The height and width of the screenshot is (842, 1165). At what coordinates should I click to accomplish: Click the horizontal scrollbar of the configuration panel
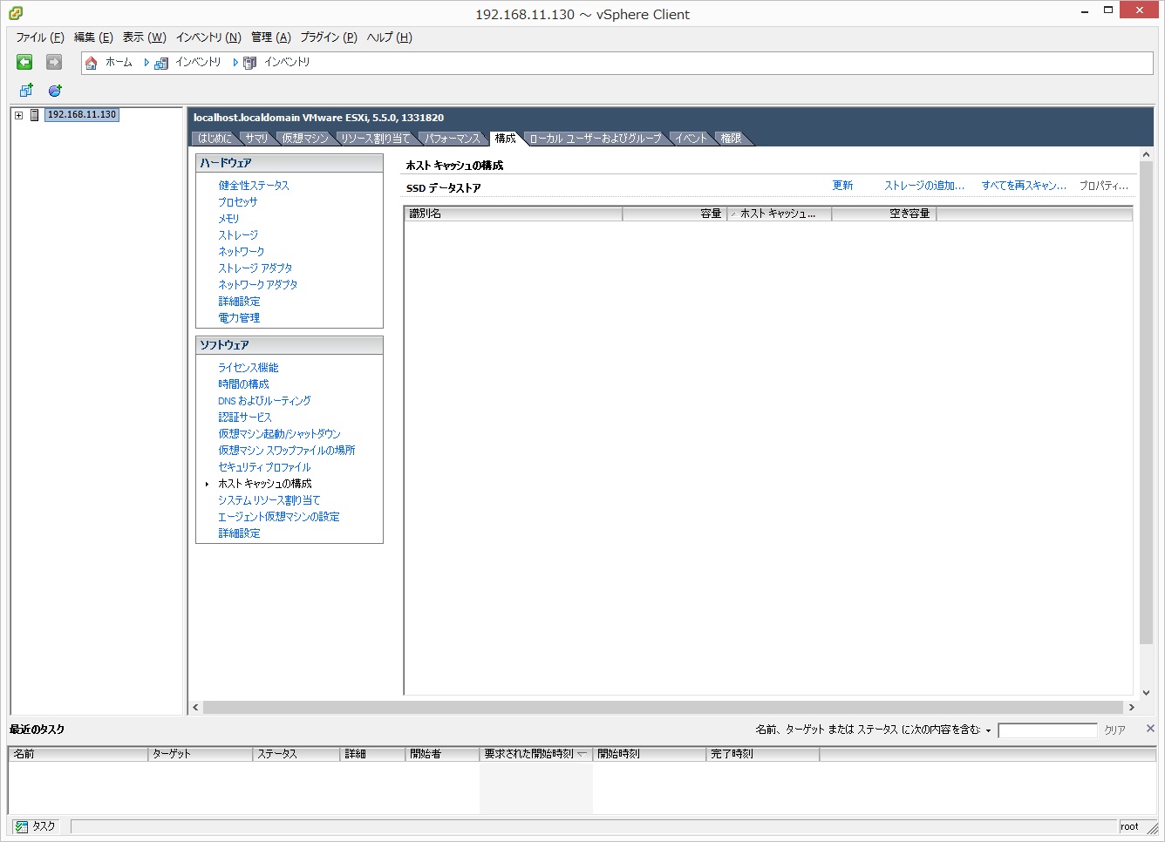(664, 708)
